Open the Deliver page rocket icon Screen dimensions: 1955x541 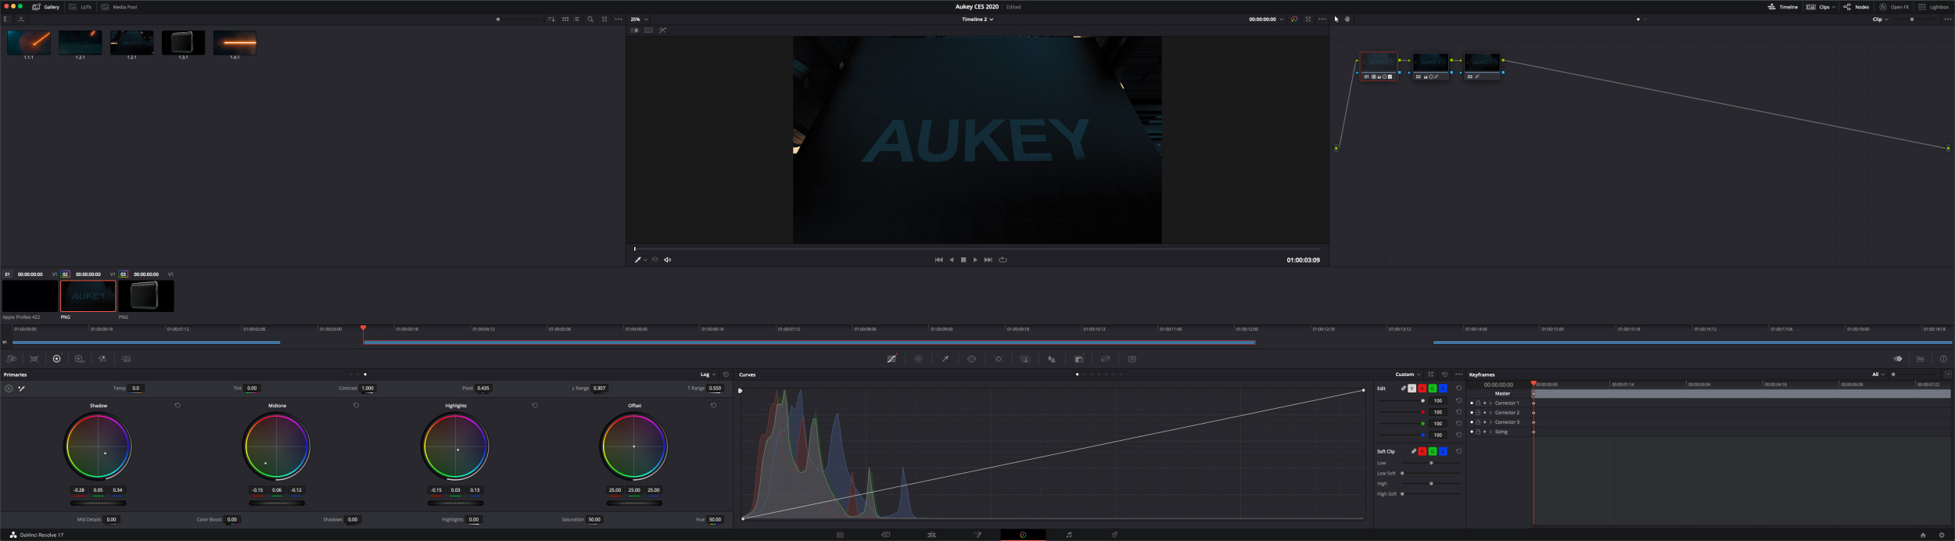click(x=1114, y=536)
